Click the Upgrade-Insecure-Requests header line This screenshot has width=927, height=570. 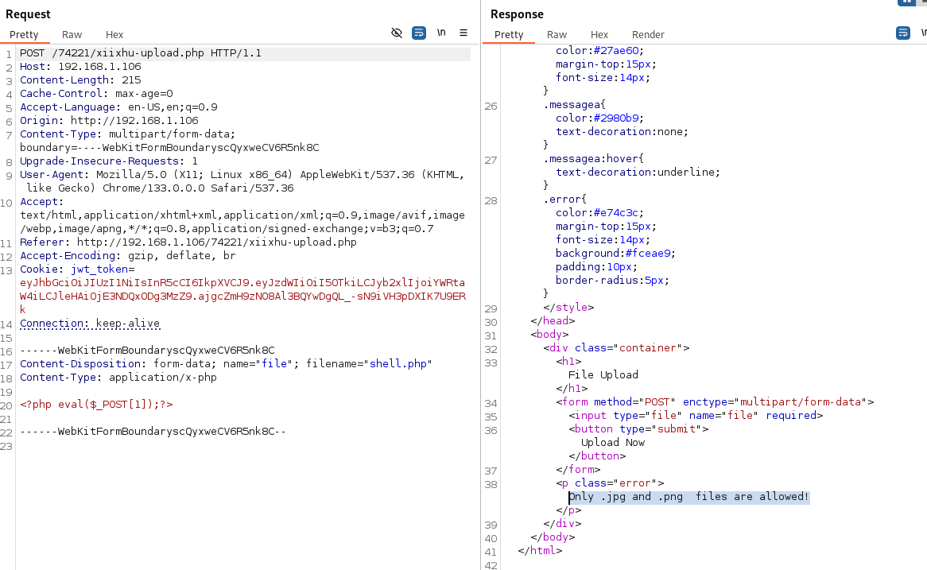point(109,161)
